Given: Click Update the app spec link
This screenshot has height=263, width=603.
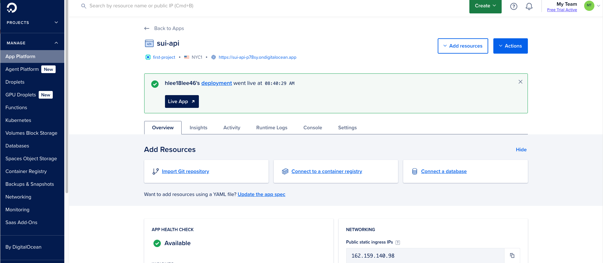Looking at the screenshot, I should coord(262,194).
